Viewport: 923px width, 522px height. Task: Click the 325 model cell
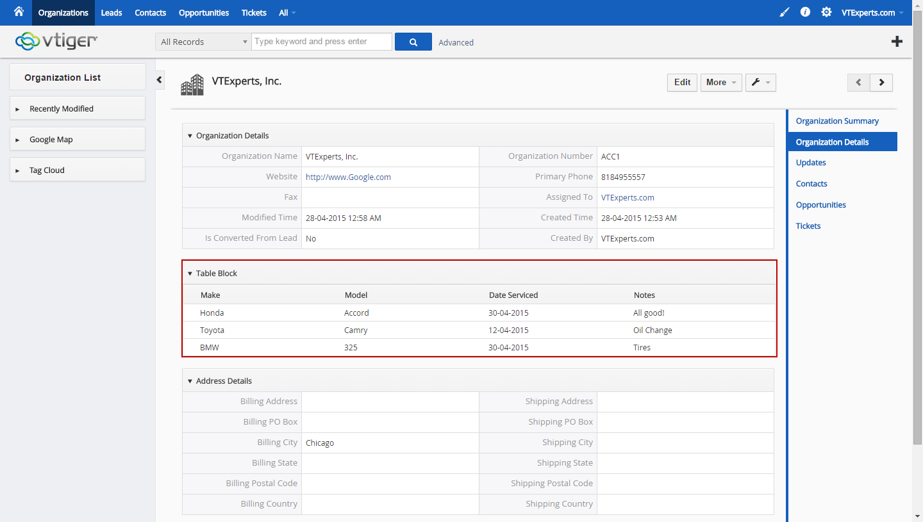point(351,347)
